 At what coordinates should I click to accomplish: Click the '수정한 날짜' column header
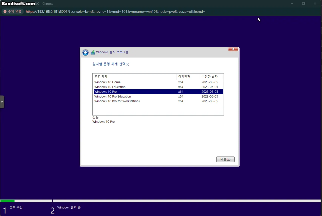212,76
